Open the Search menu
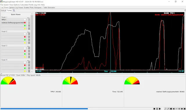186x110 pixels. click(6, 5)
